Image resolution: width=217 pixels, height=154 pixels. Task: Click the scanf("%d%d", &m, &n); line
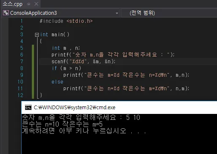tap(83, 62)
